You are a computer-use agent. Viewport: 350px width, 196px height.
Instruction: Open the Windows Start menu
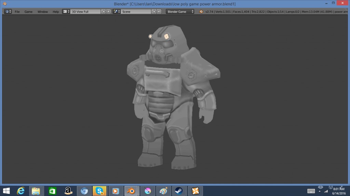6,191
